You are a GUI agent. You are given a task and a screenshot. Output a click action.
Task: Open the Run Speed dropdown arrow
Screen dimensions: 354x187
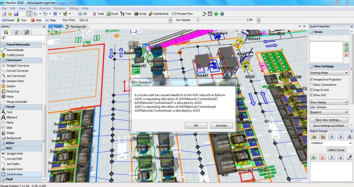259,20
